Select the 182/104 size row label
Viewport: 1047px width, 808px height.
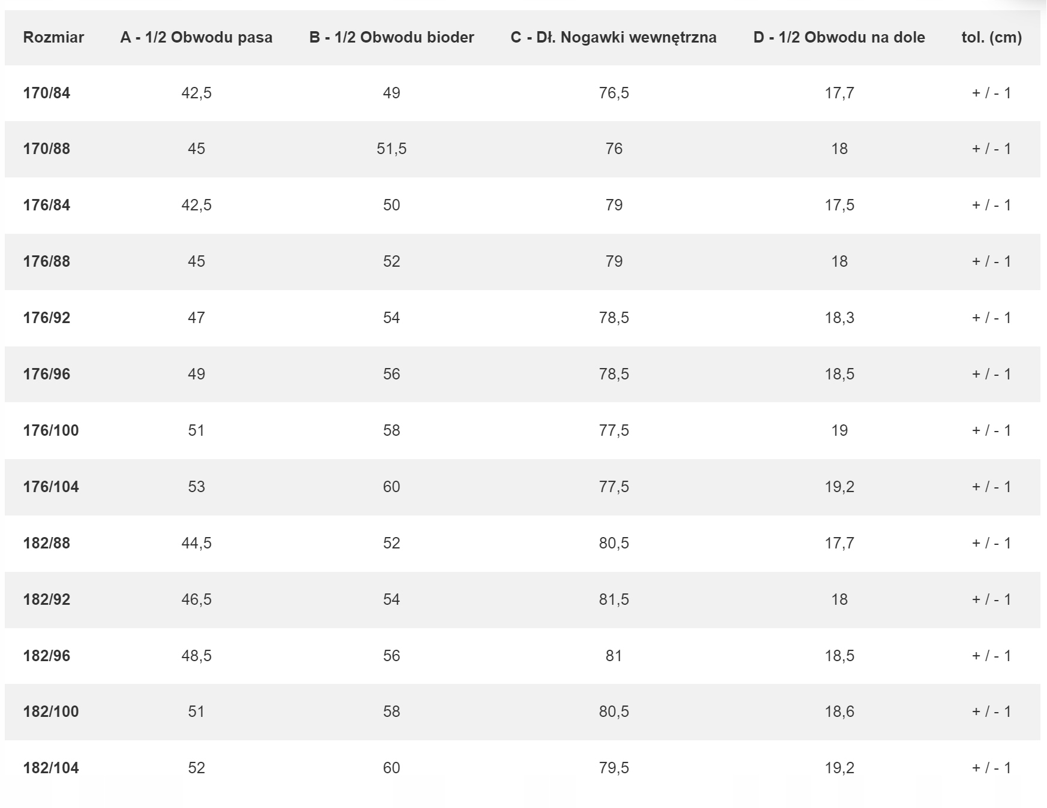click(x=51, y=768)
